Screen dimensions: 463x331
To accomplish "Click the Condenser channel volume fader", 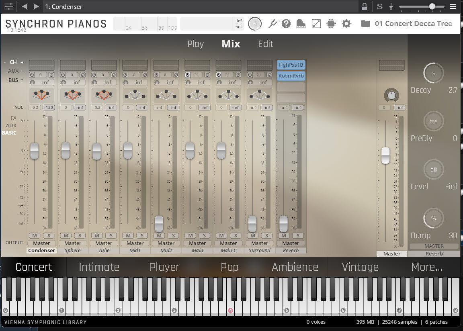I will click(x=34, y=151).
